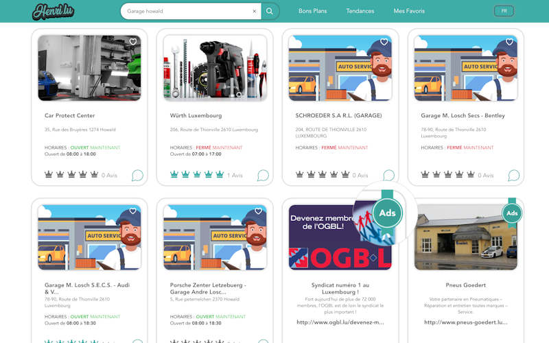Toggle the favorite heart on Würth Luxembourg
The width and height of the screenshot is (549, 343).
pos(259,43)
